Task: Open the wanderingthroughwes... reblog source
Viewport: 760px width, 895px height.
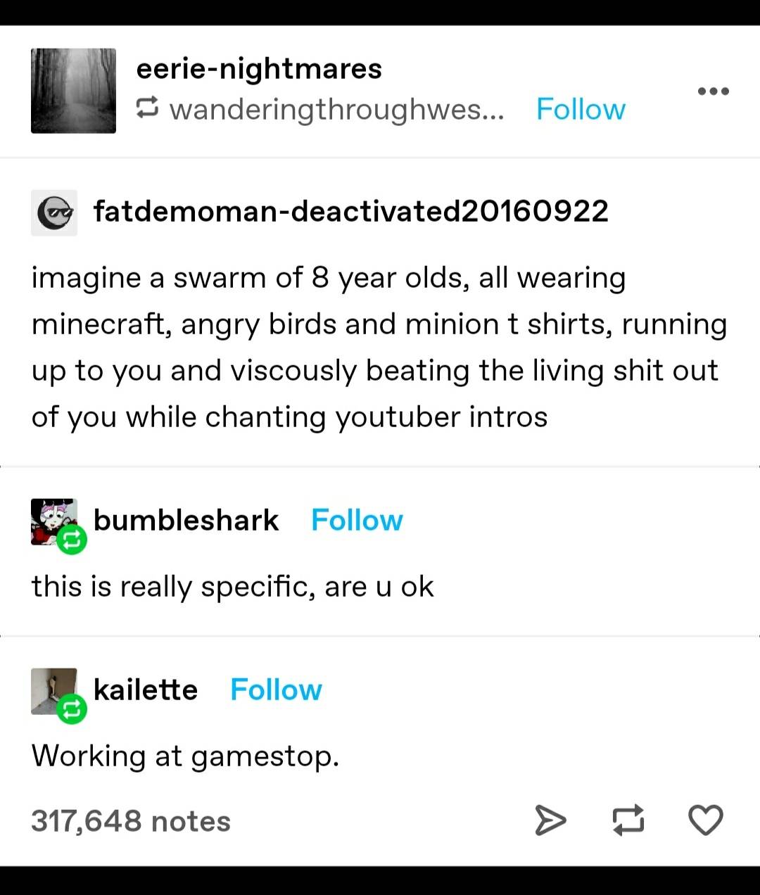Action: pos(337,110)
